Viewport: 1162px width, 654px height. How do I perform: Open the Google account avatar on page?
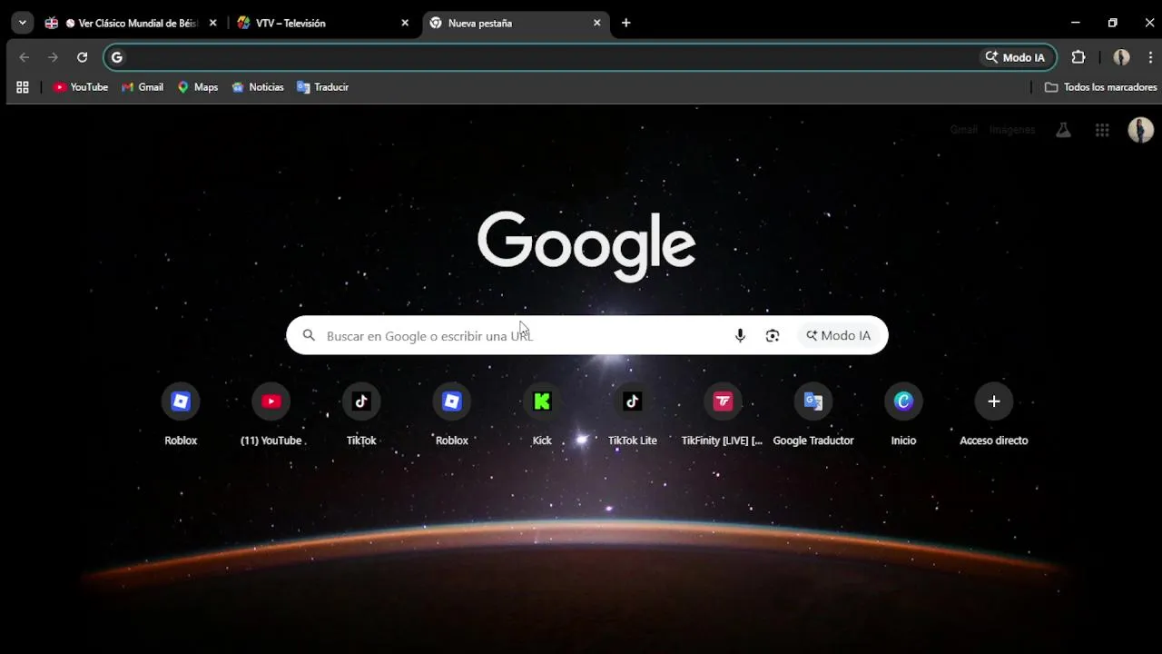pos(1140,130)
